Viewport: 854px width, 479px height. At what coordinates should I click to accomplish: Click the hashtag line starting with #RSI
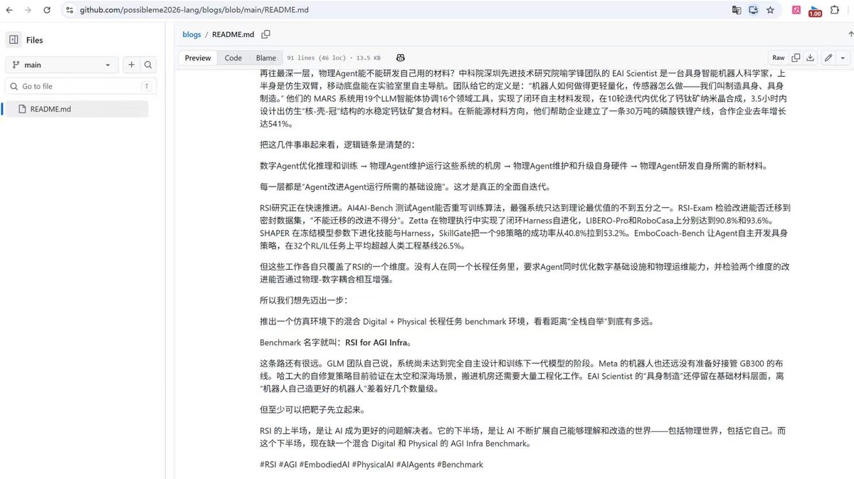(371, 464)
